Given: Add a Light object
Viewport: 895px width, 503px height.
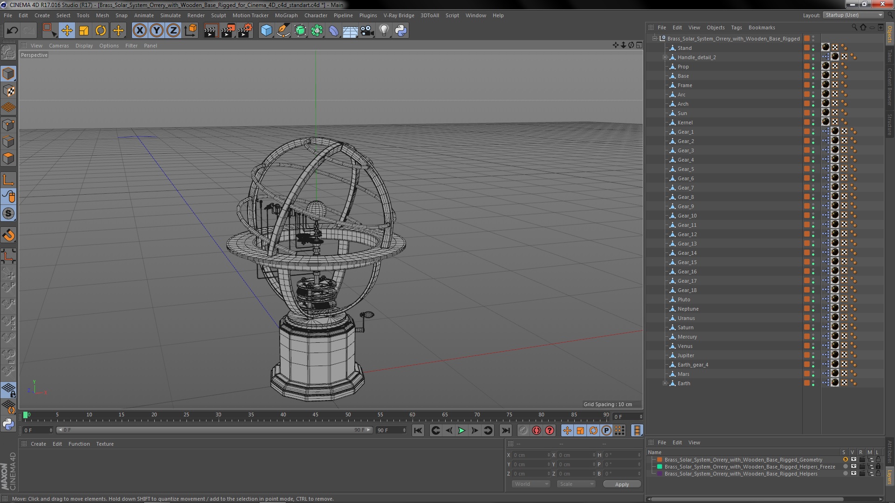Looking at the screenshot, I should coord(384,31).
